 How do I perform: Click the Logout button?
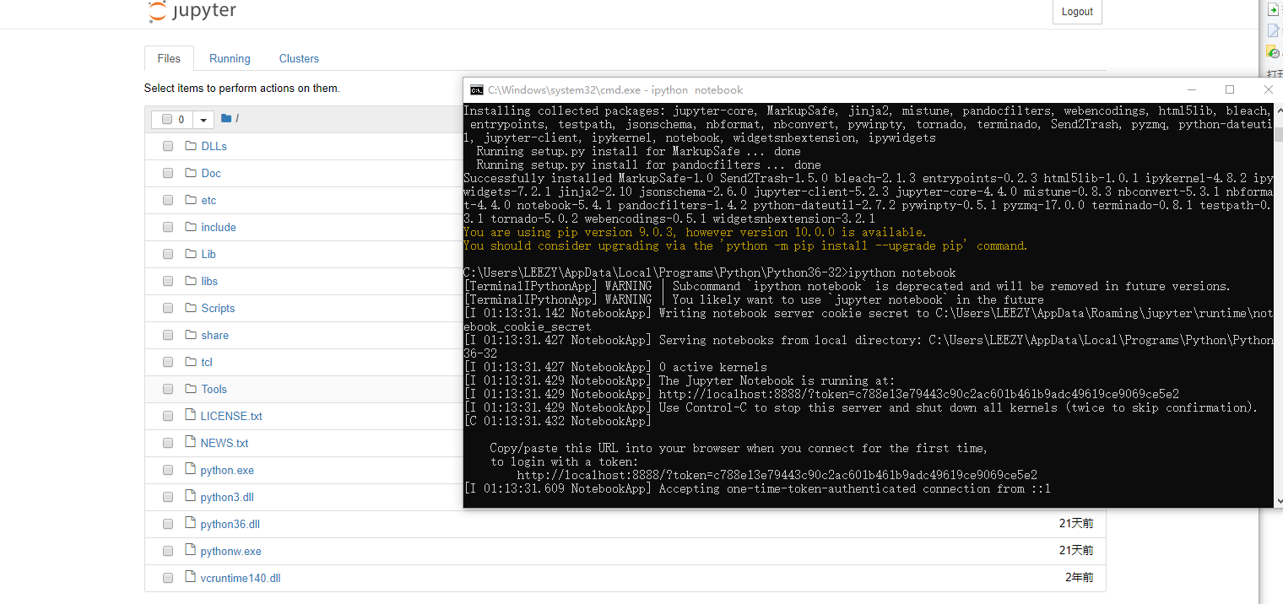[1077, 11]
